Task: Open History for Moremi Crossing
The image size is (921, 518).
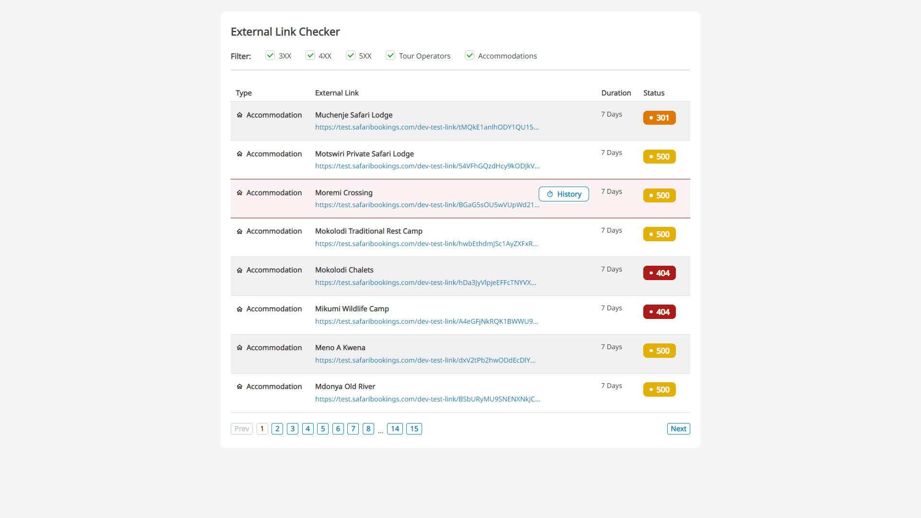Action: pos(564,194)
